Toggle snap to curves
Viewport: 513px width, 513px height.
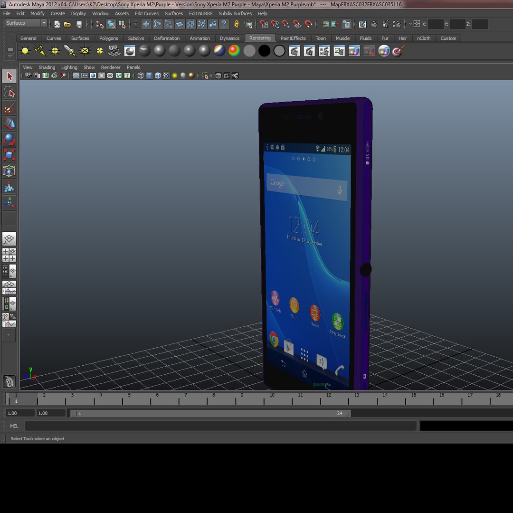tap(275, 24)
